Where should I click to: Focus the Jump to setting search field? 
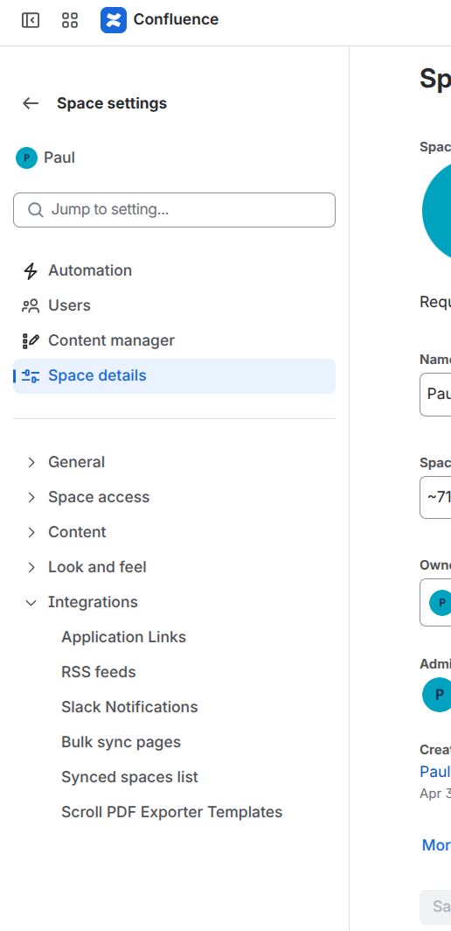tap(175, 210)
